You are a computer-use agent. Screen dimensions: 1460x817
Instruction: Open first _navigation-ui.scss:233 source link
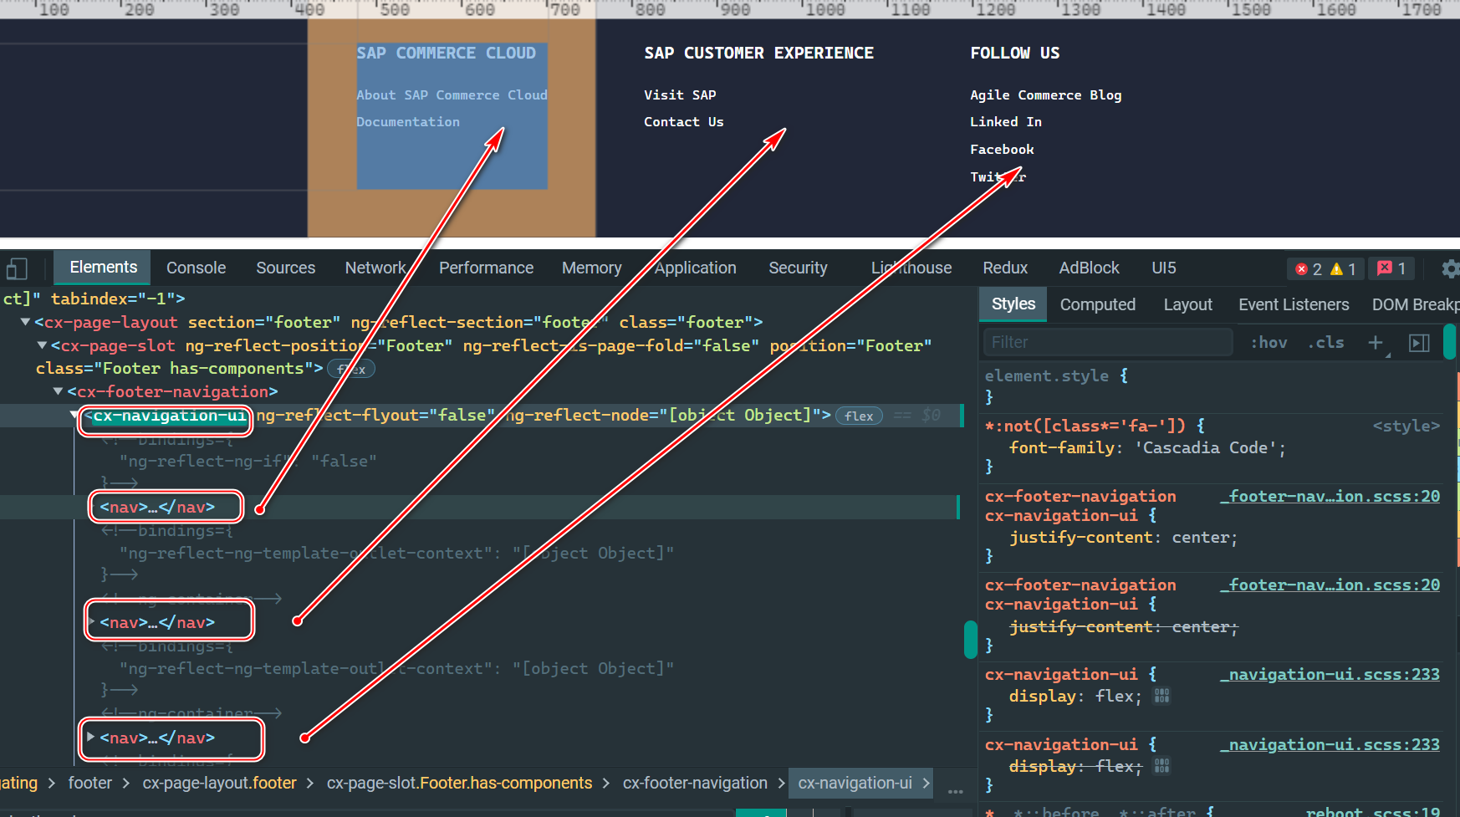click(1330, 674)
